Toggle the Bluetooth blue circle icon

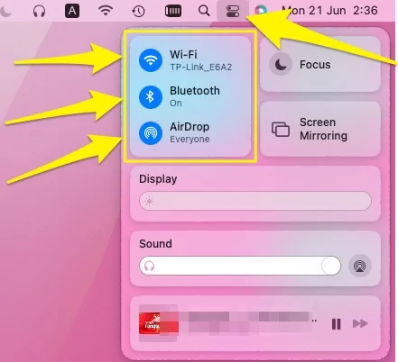tap(151, 96)
